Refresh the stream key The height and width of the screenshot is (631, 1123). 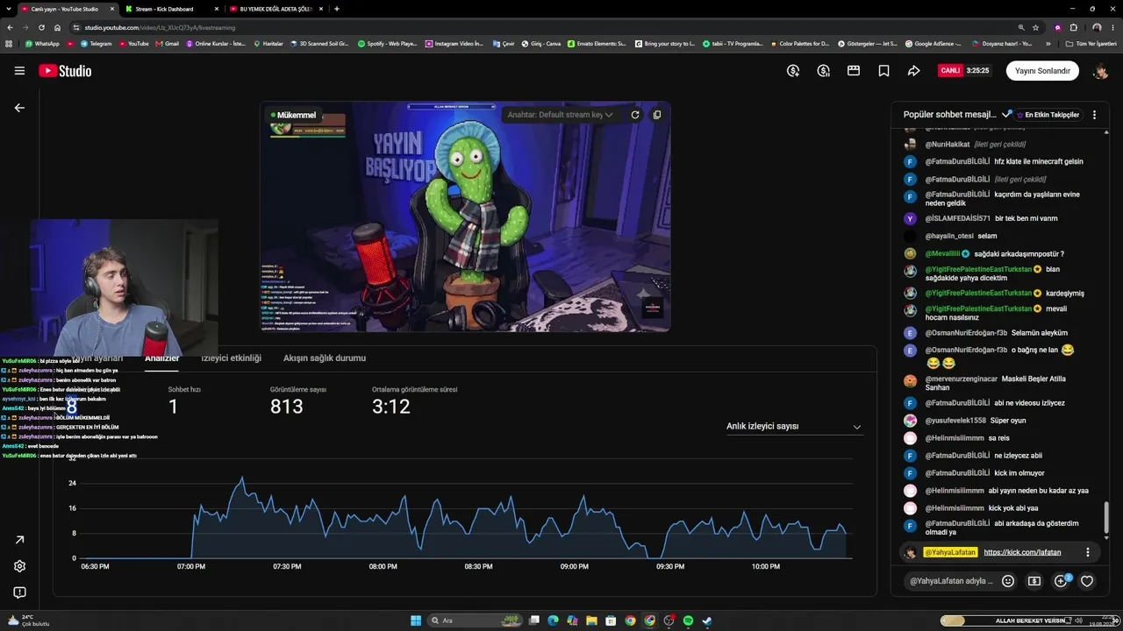pos(635,115)
